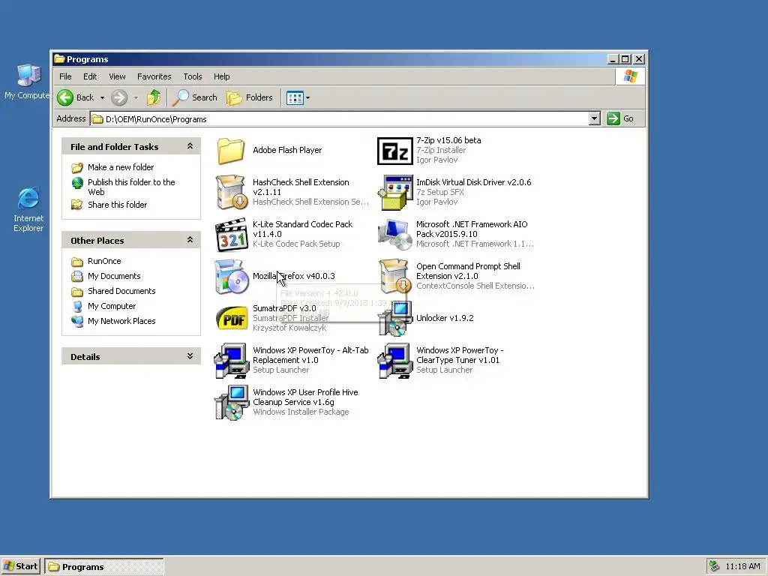Collapse the File and Folder Tasks panel

(x=190, y=146)
